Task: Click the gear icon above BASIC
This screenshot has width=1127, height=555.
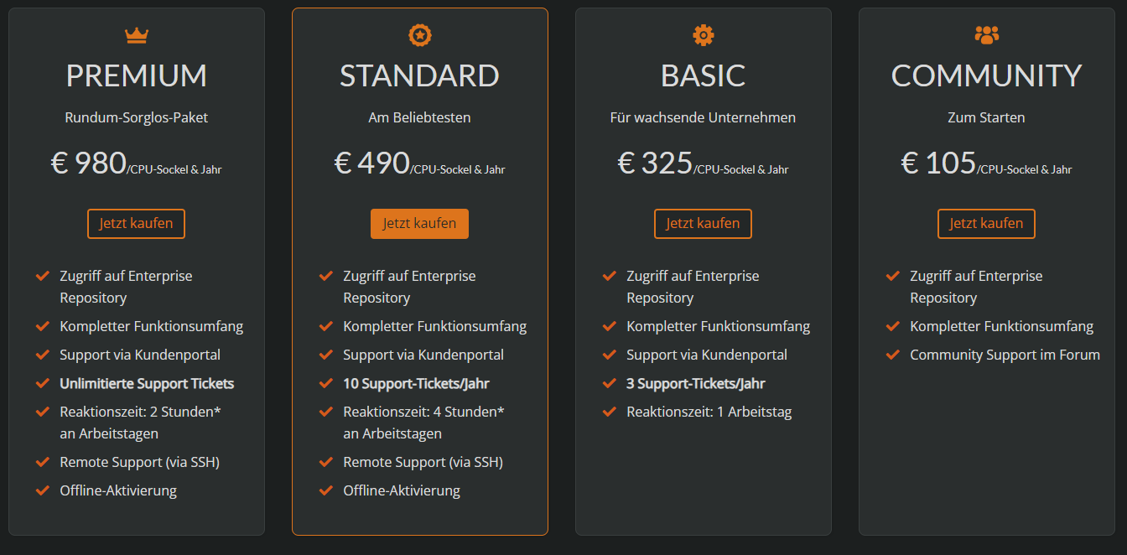Action: [x=703, y=35]
